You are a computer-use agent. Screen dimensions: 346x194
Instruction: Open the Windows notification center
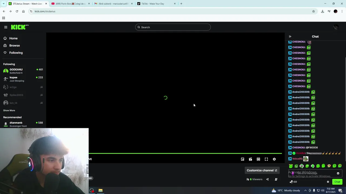[340, 190]
